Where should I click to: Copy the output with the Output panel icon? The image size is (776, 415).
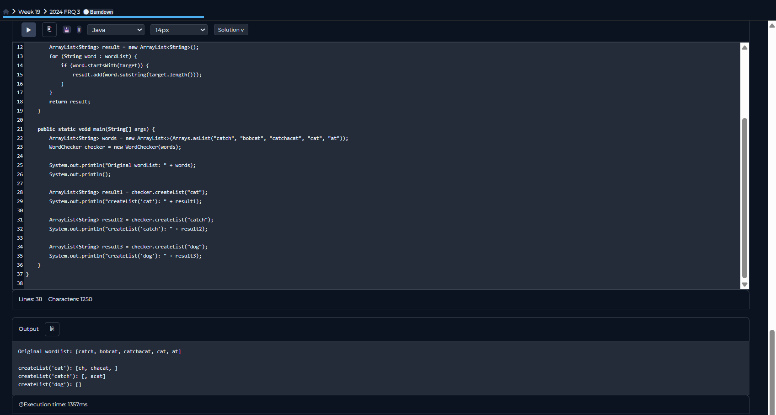52,329
